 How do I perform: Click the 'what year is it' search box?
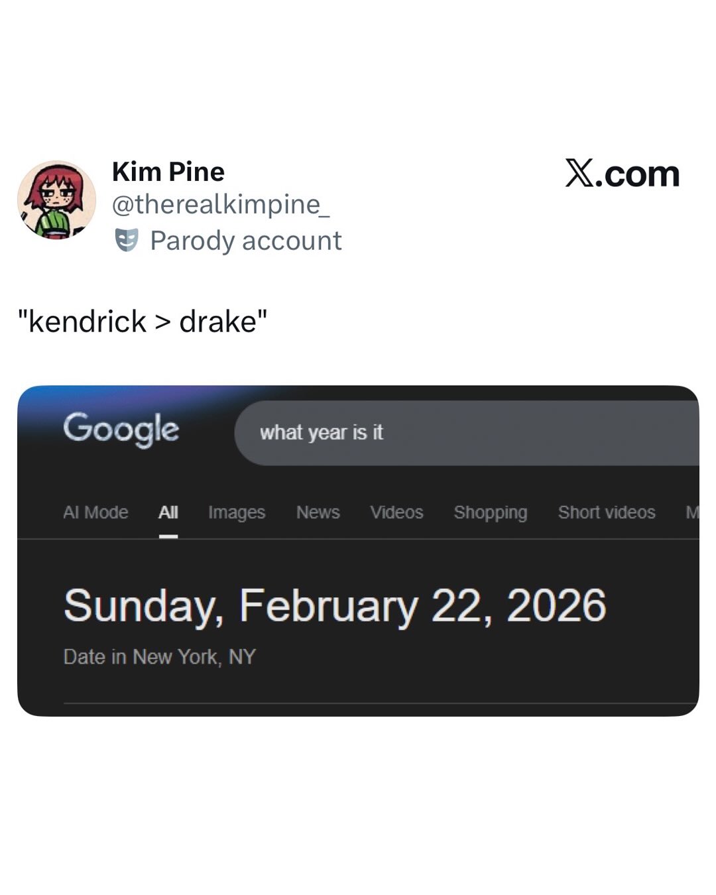click(x=464, y=433)
